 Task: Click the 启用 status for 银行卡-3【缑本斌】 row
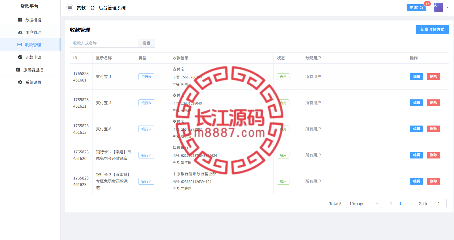click(x=283, y=181)
